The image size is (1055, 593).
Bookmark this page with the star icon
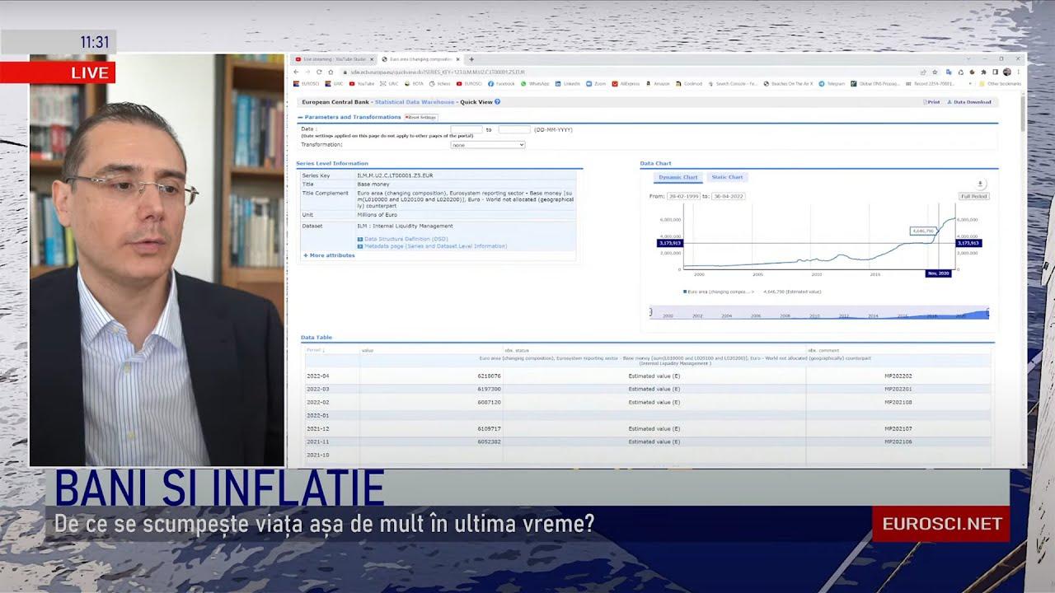(x=935, y=72)
